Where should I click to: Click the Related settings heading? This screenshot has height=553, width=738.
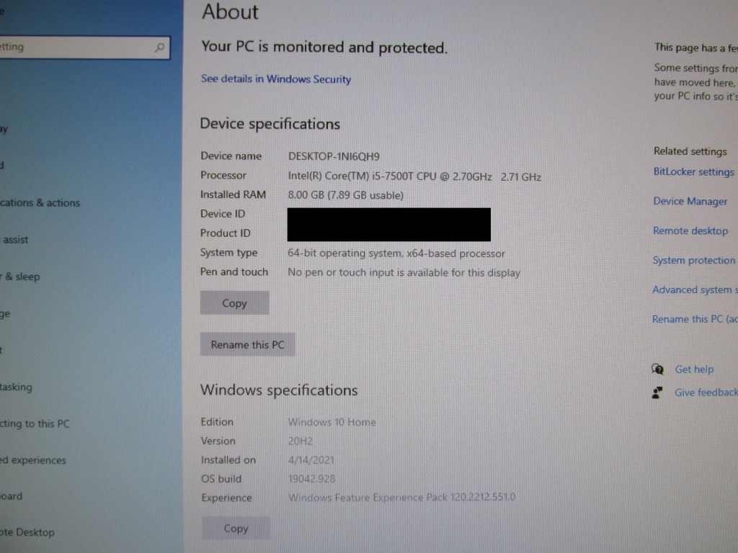tap(690, 151)
